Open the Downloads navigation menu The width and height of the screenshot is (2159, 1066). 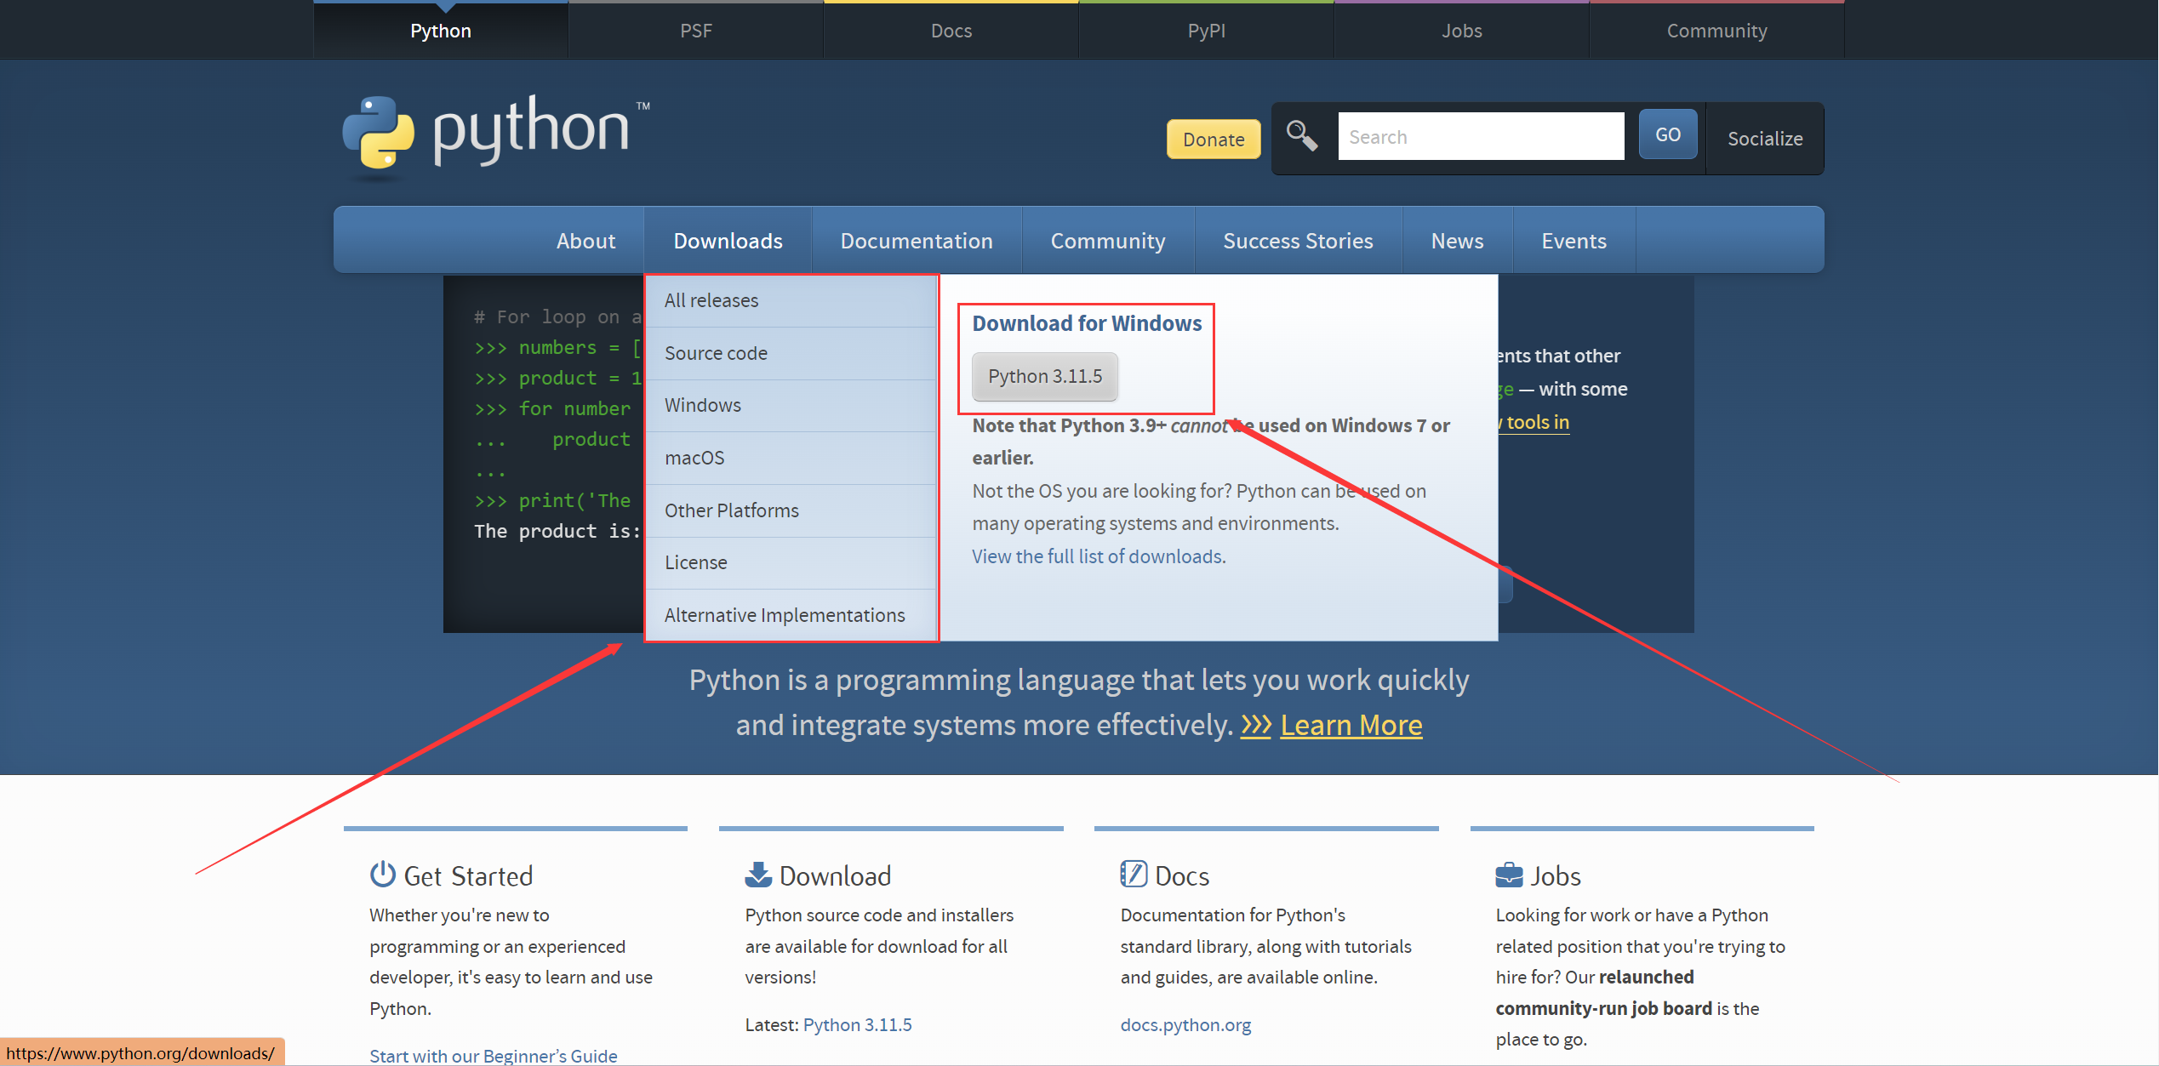(x=728, y=241)
